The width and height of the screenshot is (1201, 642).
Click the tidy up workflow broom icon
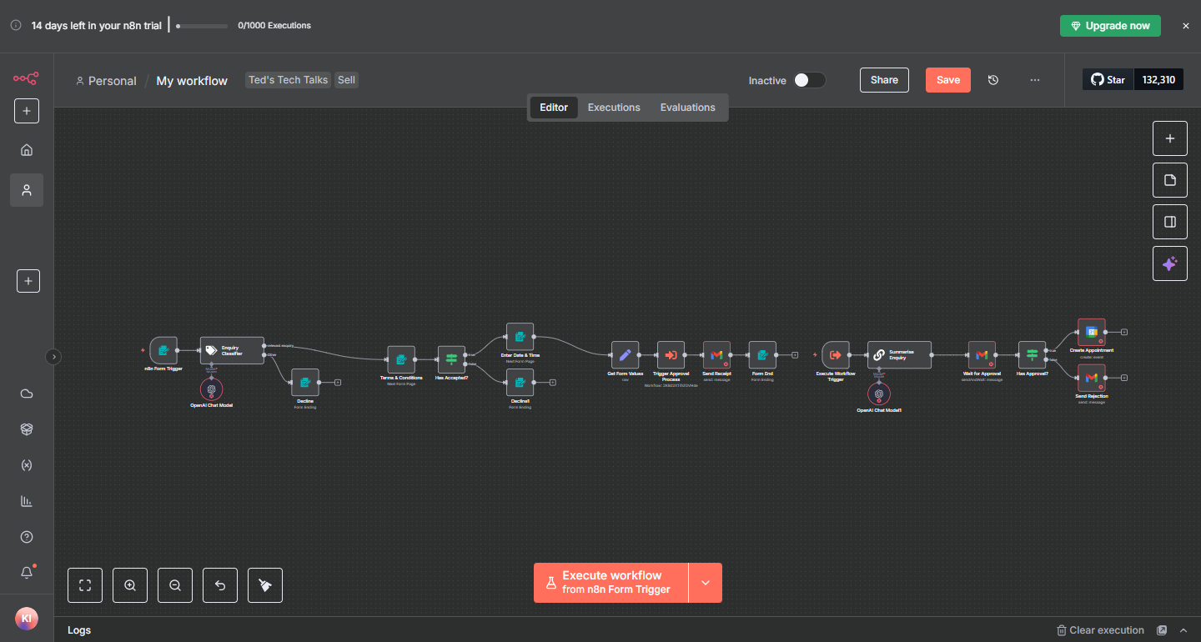(x=265, y=585)
